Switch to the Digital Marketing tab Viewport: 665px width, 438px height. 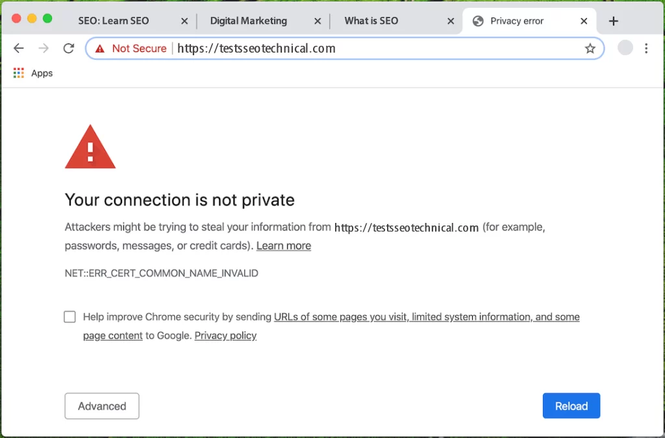pyautogui.click(x=248, y=21)
